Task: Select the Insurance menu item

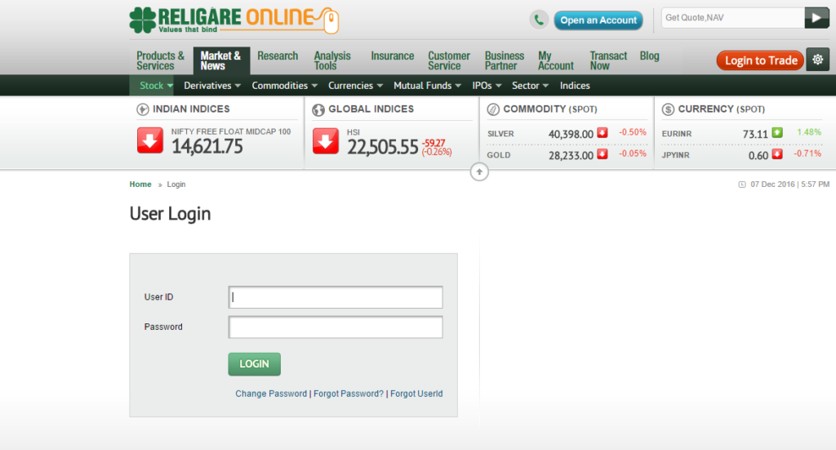Action: [x=392, y=56]
